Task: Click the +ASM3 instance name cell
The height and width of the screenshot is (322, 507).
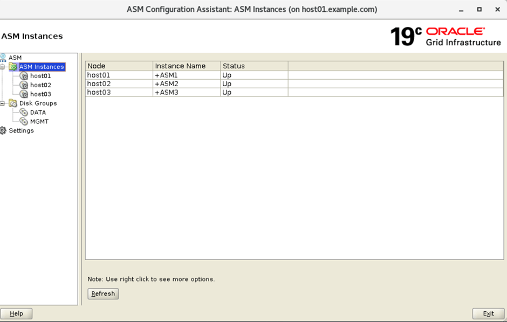Action: pyautogui.click(x=187, y=92)
